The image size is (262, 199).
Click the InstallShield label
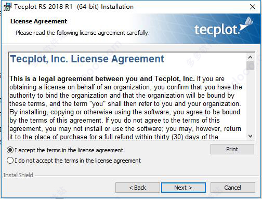pos(18,175)
